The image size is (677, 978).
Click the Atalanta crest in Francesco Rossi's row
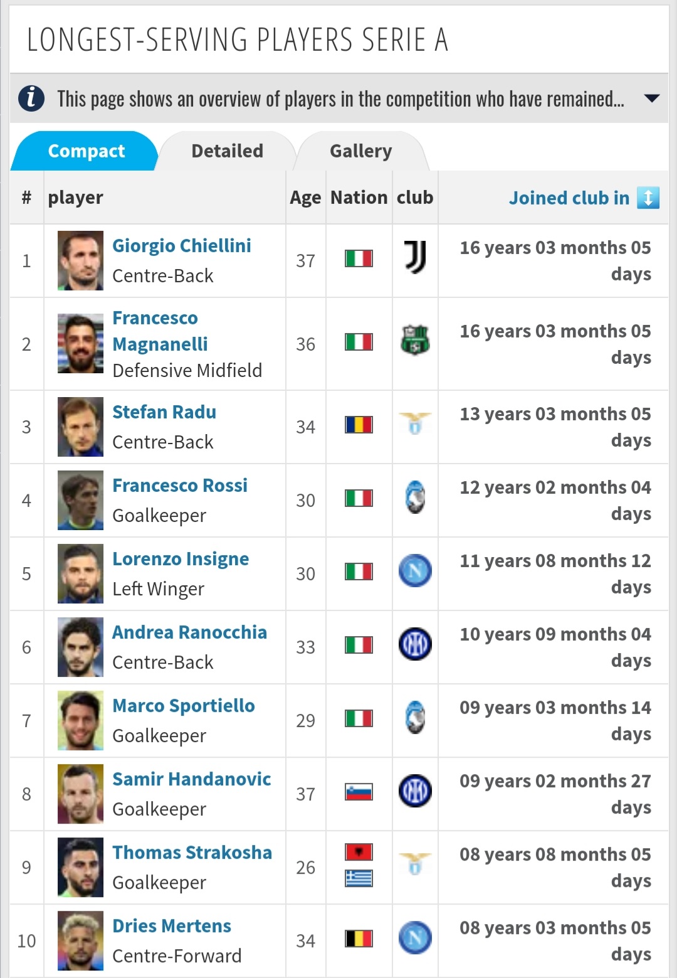pyautogui.click(x=415, y=497)
